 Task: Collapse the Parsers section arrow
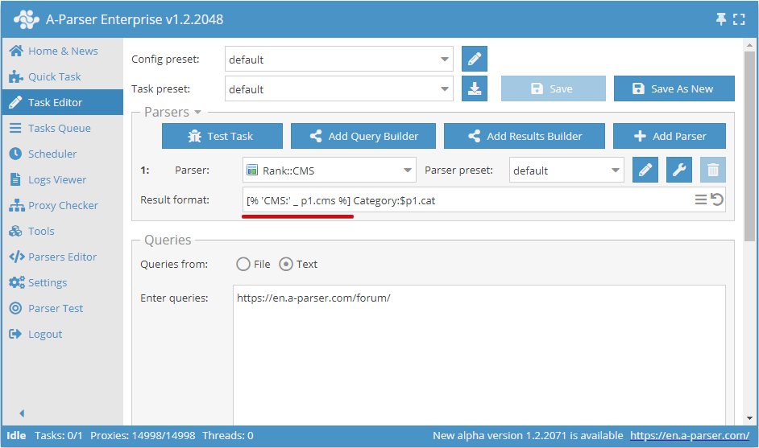pos(198,113)
